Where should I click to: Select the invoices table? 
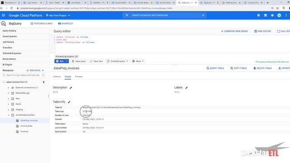tap(24, 131)
